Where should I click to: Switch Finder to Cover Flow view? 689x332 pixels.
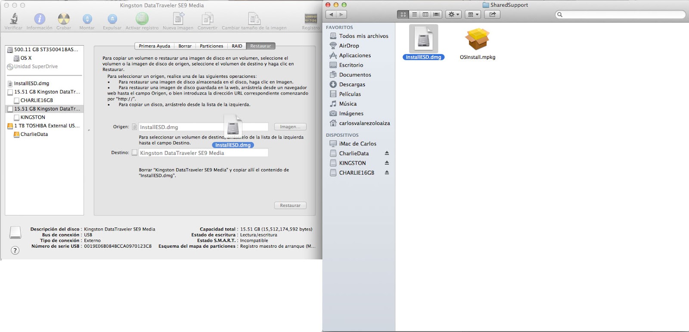click(436, 14)
